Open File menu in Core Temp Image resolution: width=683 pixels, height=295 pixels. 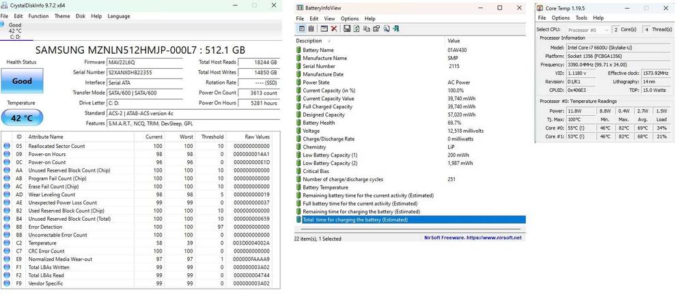(x=542, y=18)
